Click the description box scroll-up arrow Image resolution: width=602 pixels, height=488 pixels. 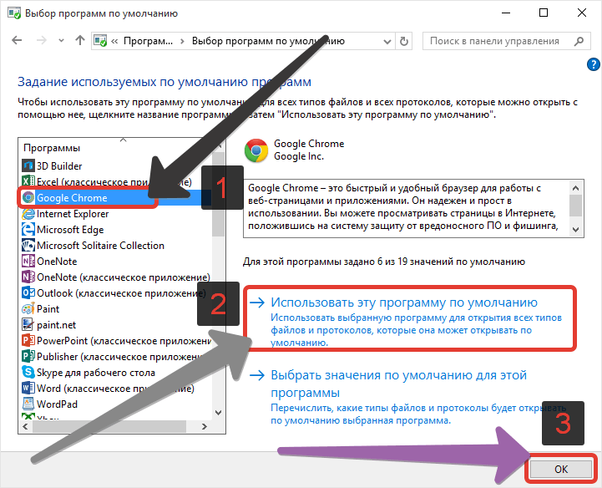pos(575,188)
